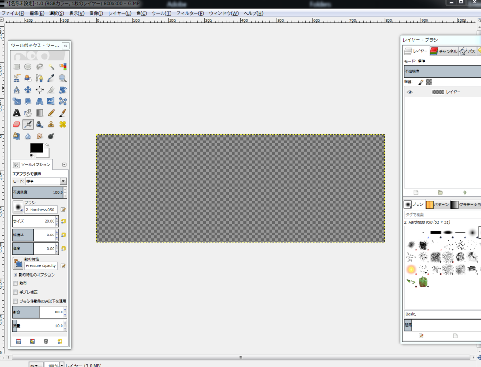Enable the 散布 scatter checkbox
The width and height of the screenshot is (481, 367).
click(16, 283)
